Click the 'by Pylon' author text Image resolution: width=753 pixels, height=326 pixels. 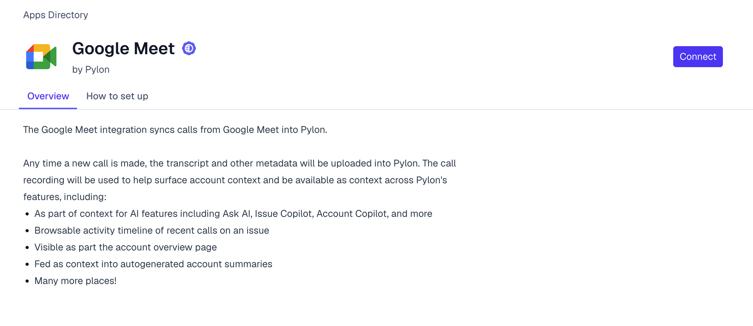click(x=91, y=70)
